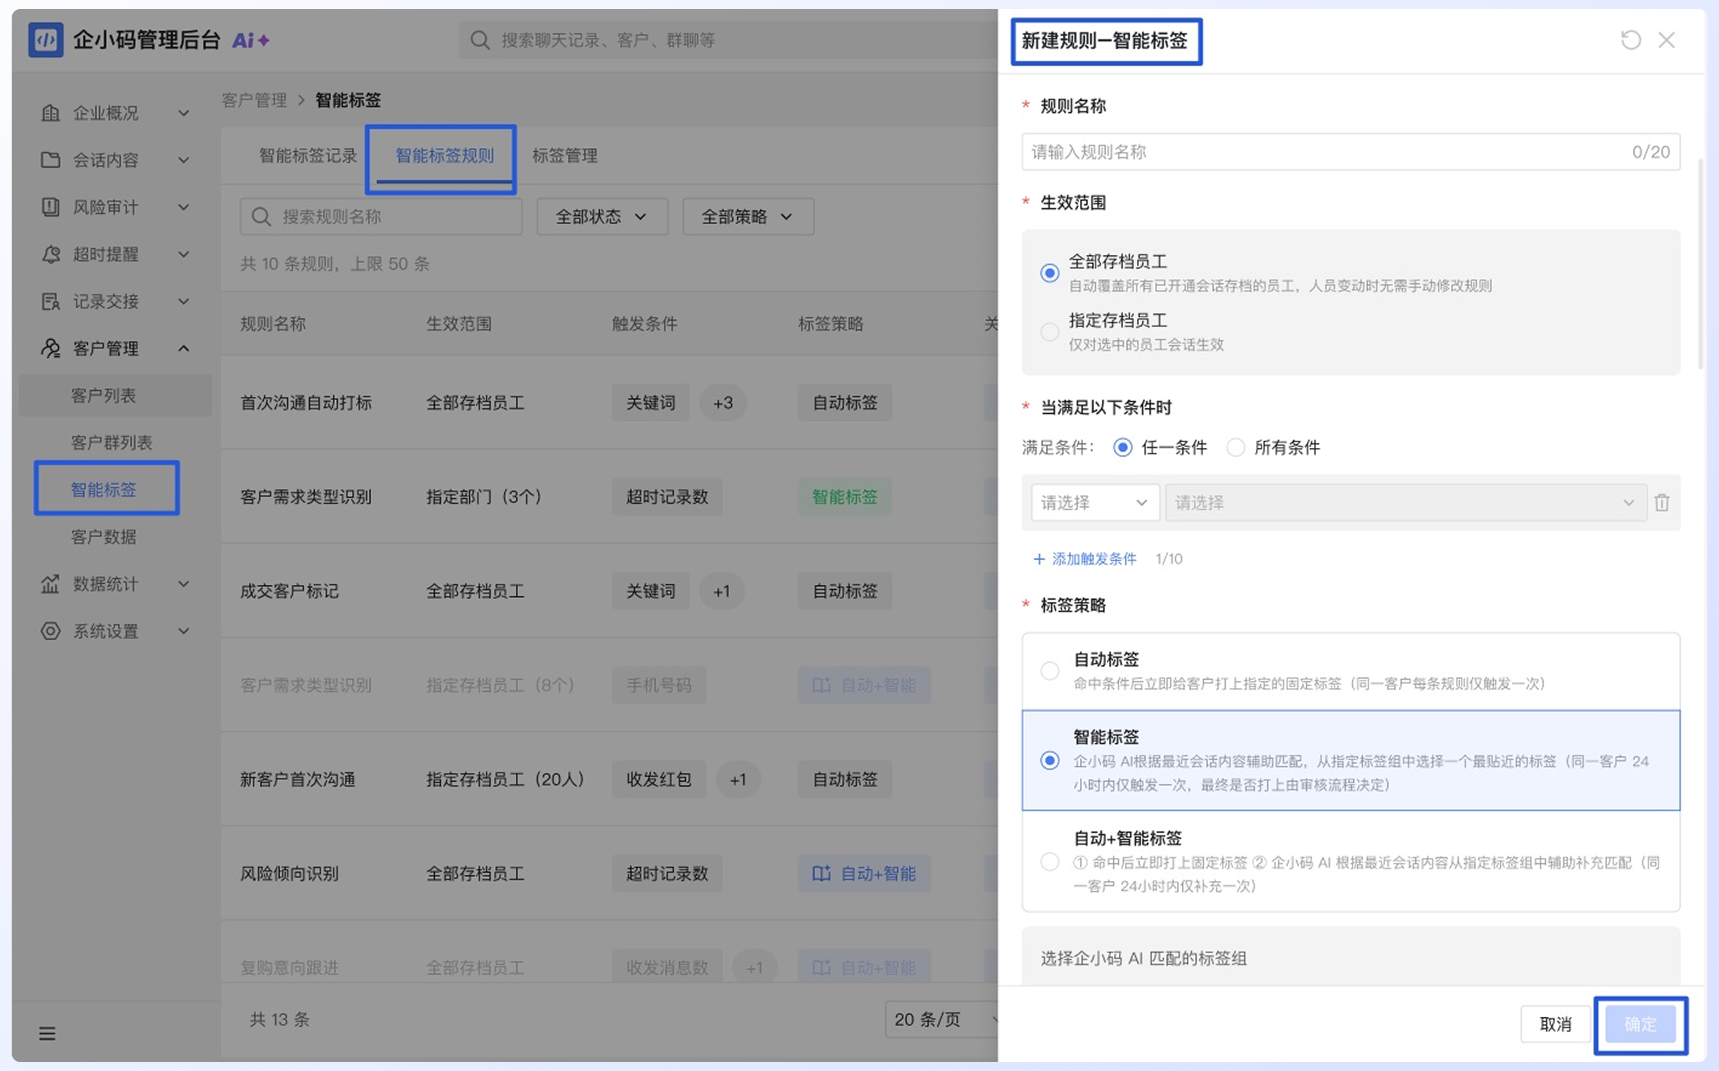
Task: Select the 全部存档员工 radio option
Action: click(1050, 273)
